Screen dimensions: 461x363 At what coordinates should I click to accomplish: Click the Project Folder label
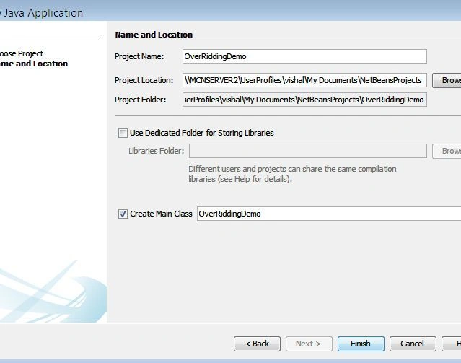[140, 100]
